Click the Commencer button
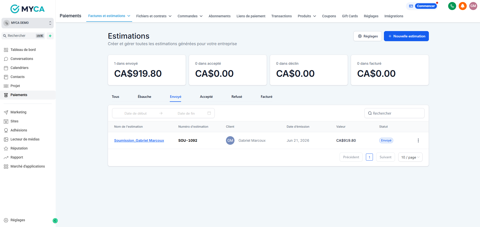 pyautogui.click(x=426, y=6)
